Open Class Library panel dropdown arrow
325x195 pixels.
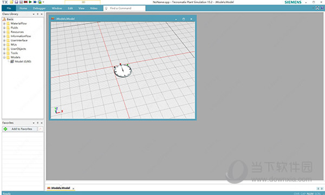click(x=34, y=14)
